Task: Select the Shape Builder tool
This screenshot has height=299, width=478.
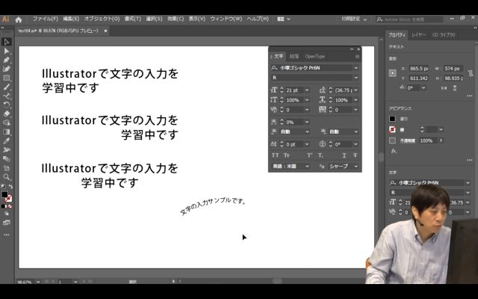Action: coord(7,123)
